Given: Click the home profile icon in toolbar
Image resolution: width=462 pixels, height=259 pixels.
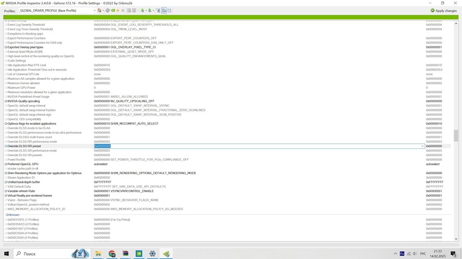Looking at the screenshot, I should tap(99, 10).
